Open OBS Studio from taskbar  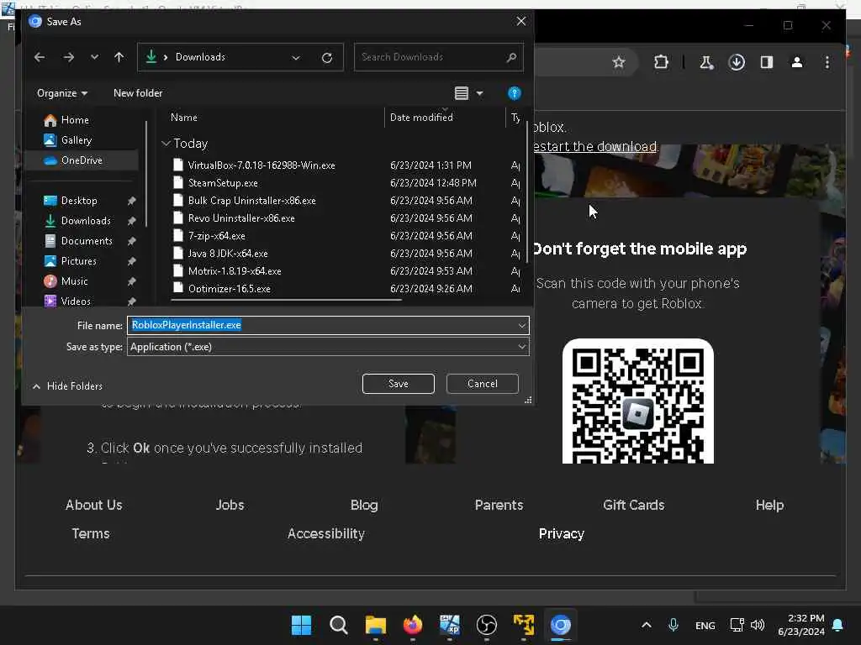(487, 625)
